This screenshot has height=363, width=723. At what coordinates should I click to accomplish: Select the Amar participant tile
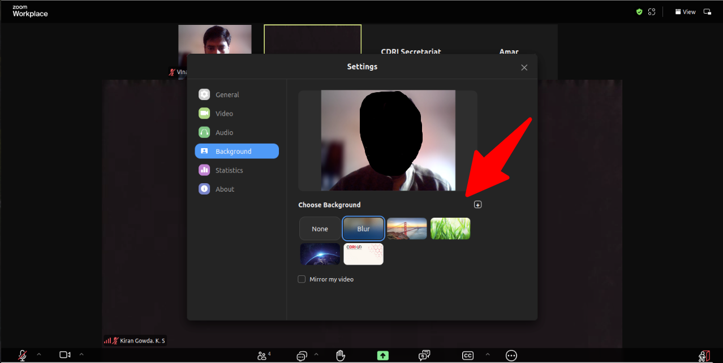point(509,41)
